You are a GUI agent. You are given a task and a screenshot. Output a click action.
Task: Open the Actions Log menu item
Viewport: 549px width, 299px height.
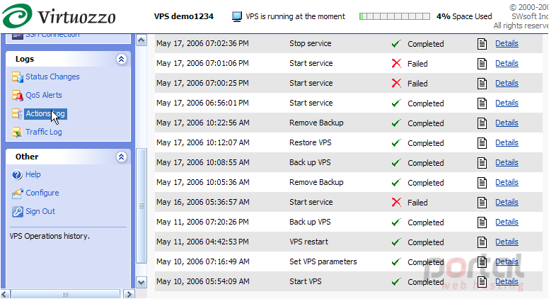(45, 113)
